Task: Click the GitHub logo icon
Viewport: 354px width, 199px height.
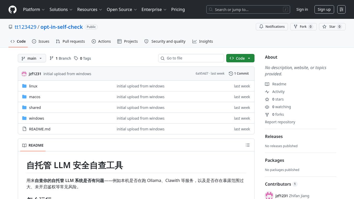Action: coord(13,9)
